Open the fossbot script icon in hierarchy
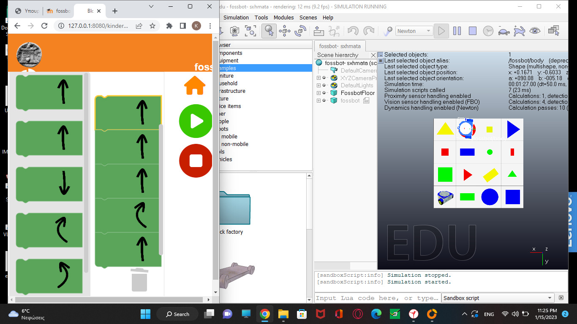Screen dimensions: 577x324 pyautogui.click(x=366, y=100)
